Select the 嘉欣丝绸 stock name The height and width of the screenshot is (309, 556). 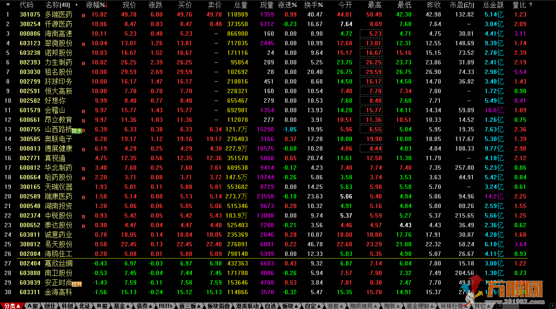point(59,264)
